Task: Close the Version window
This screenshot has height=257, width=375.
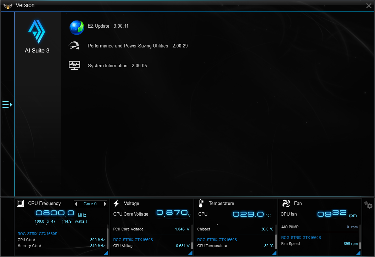Action: click(369, 6)
